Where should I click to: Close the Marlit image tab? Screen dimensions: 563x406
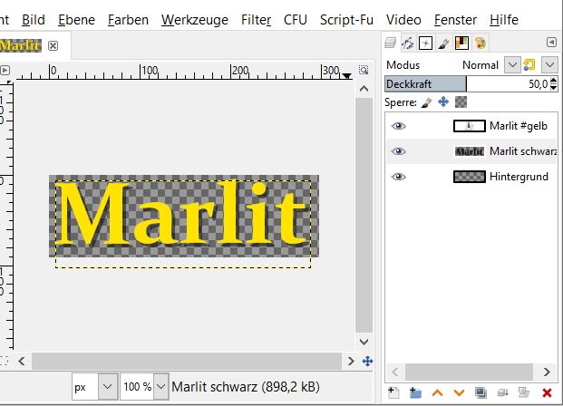53,45
